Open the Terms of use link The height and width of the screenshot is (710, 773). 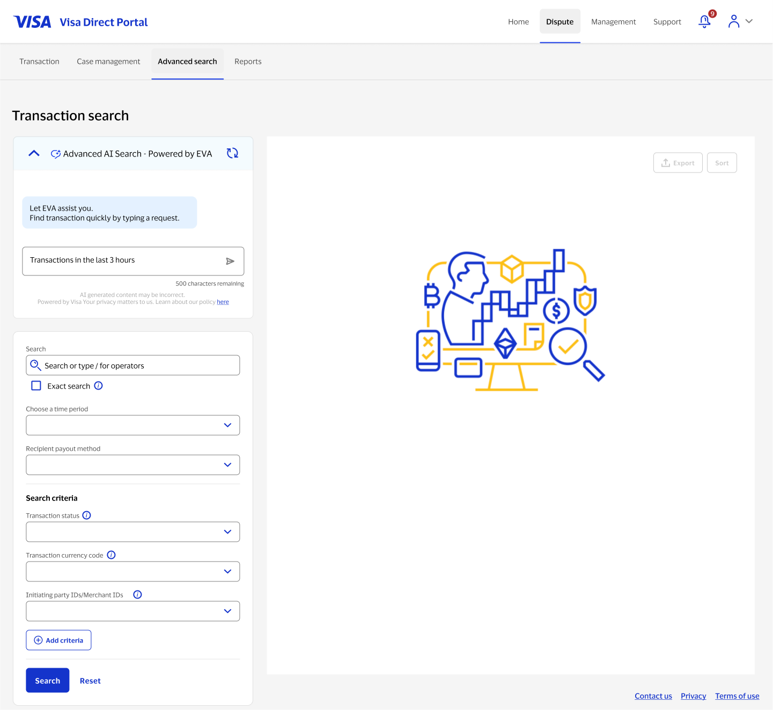point(737,696)
